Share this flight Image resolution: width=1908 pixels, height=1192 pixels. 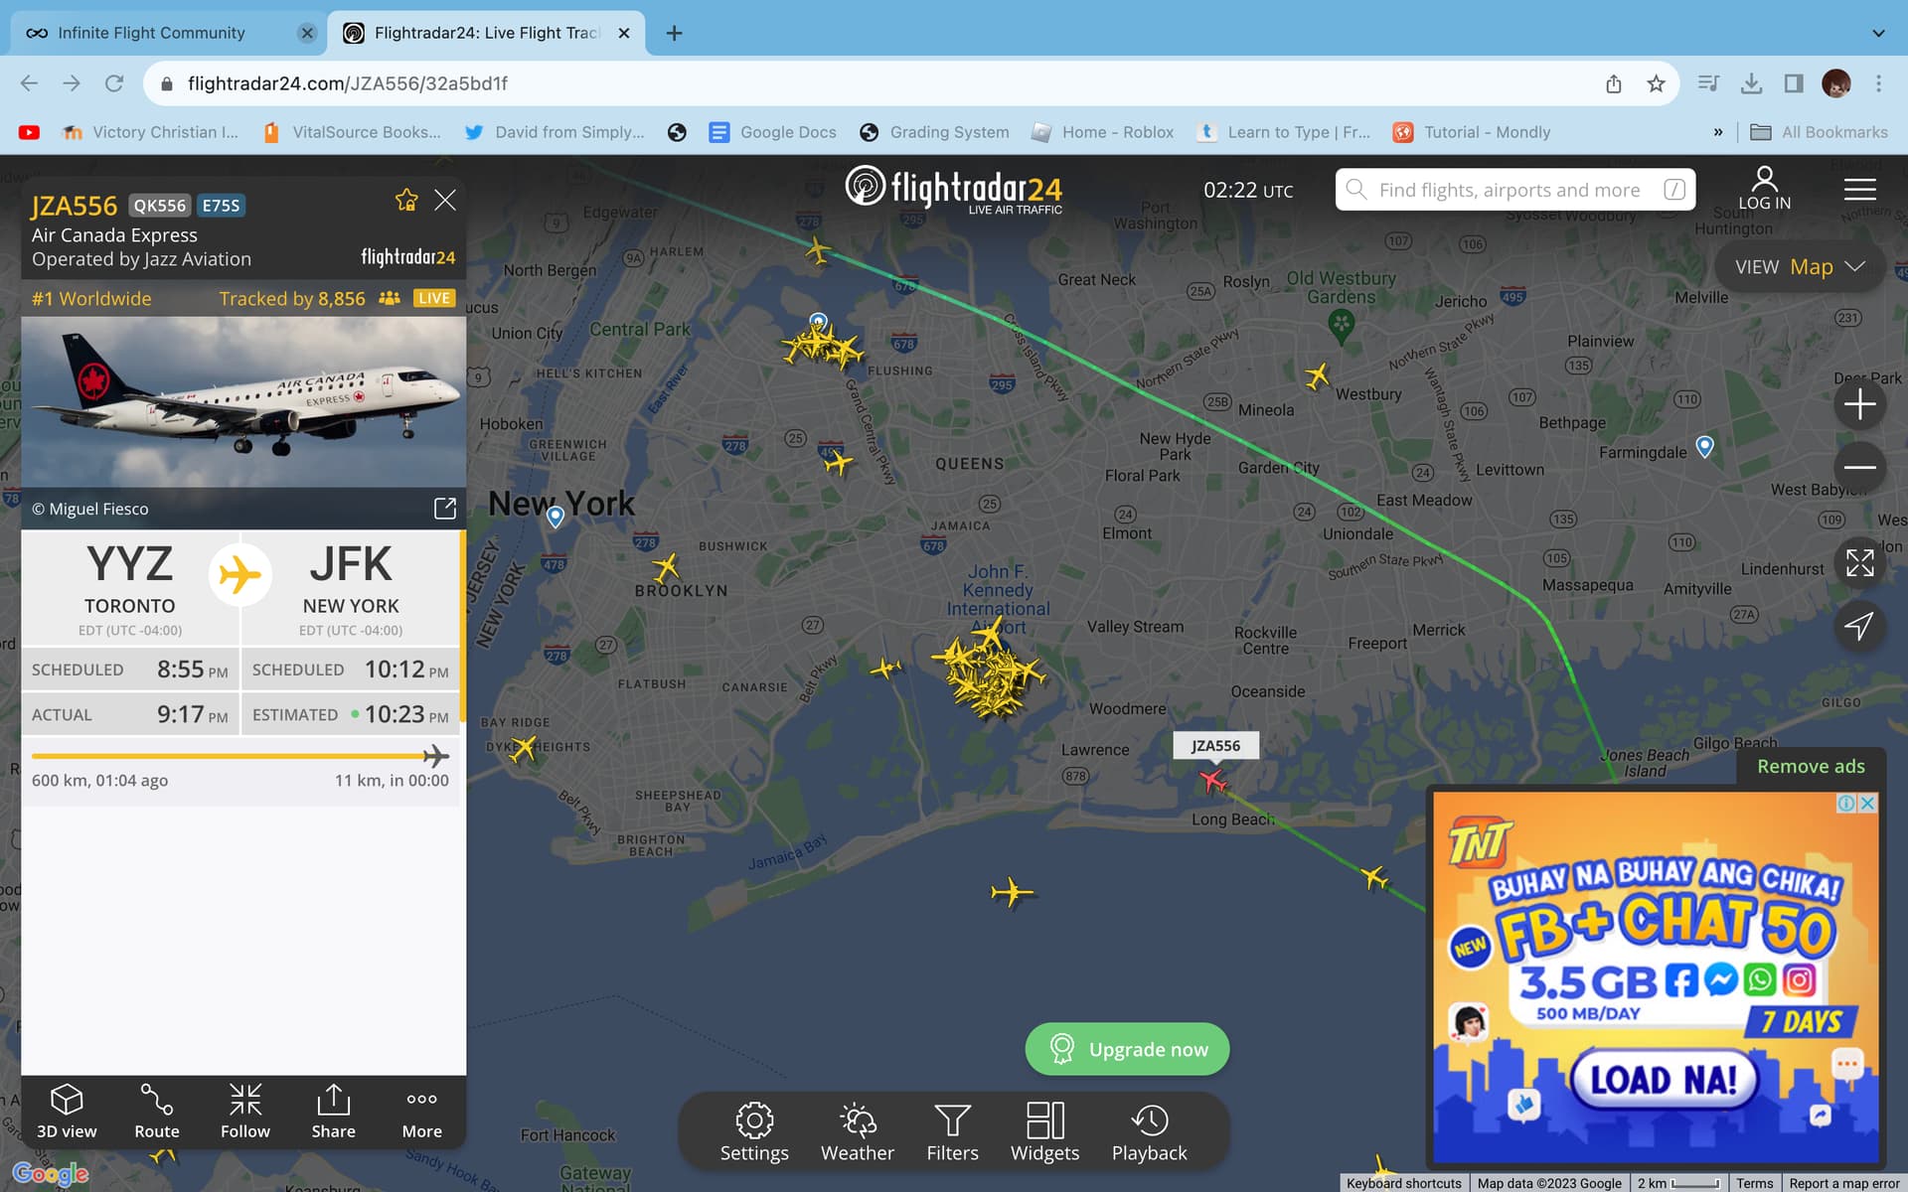[333, 1112]
